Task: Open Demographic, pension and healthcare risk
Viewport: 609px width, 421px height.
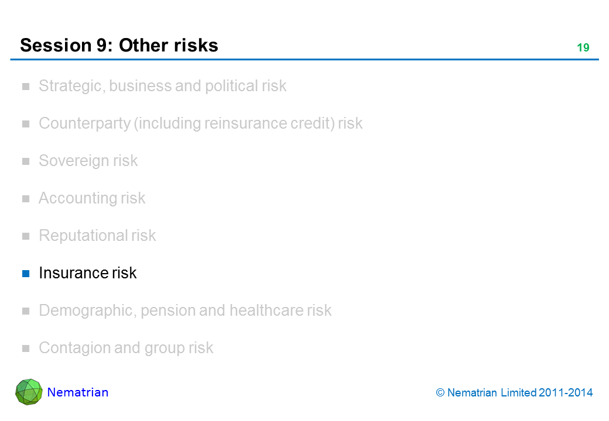Action: (185, 310)
